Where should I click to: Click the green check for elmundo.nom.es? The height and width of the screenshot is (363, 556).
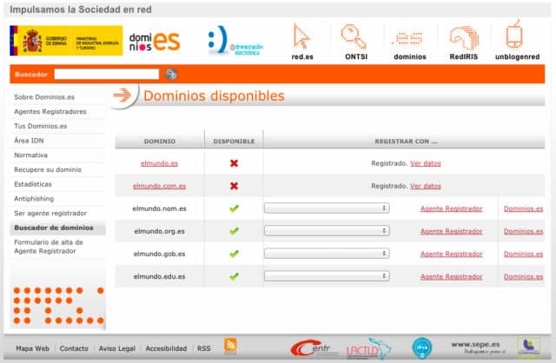coord(234,208)
